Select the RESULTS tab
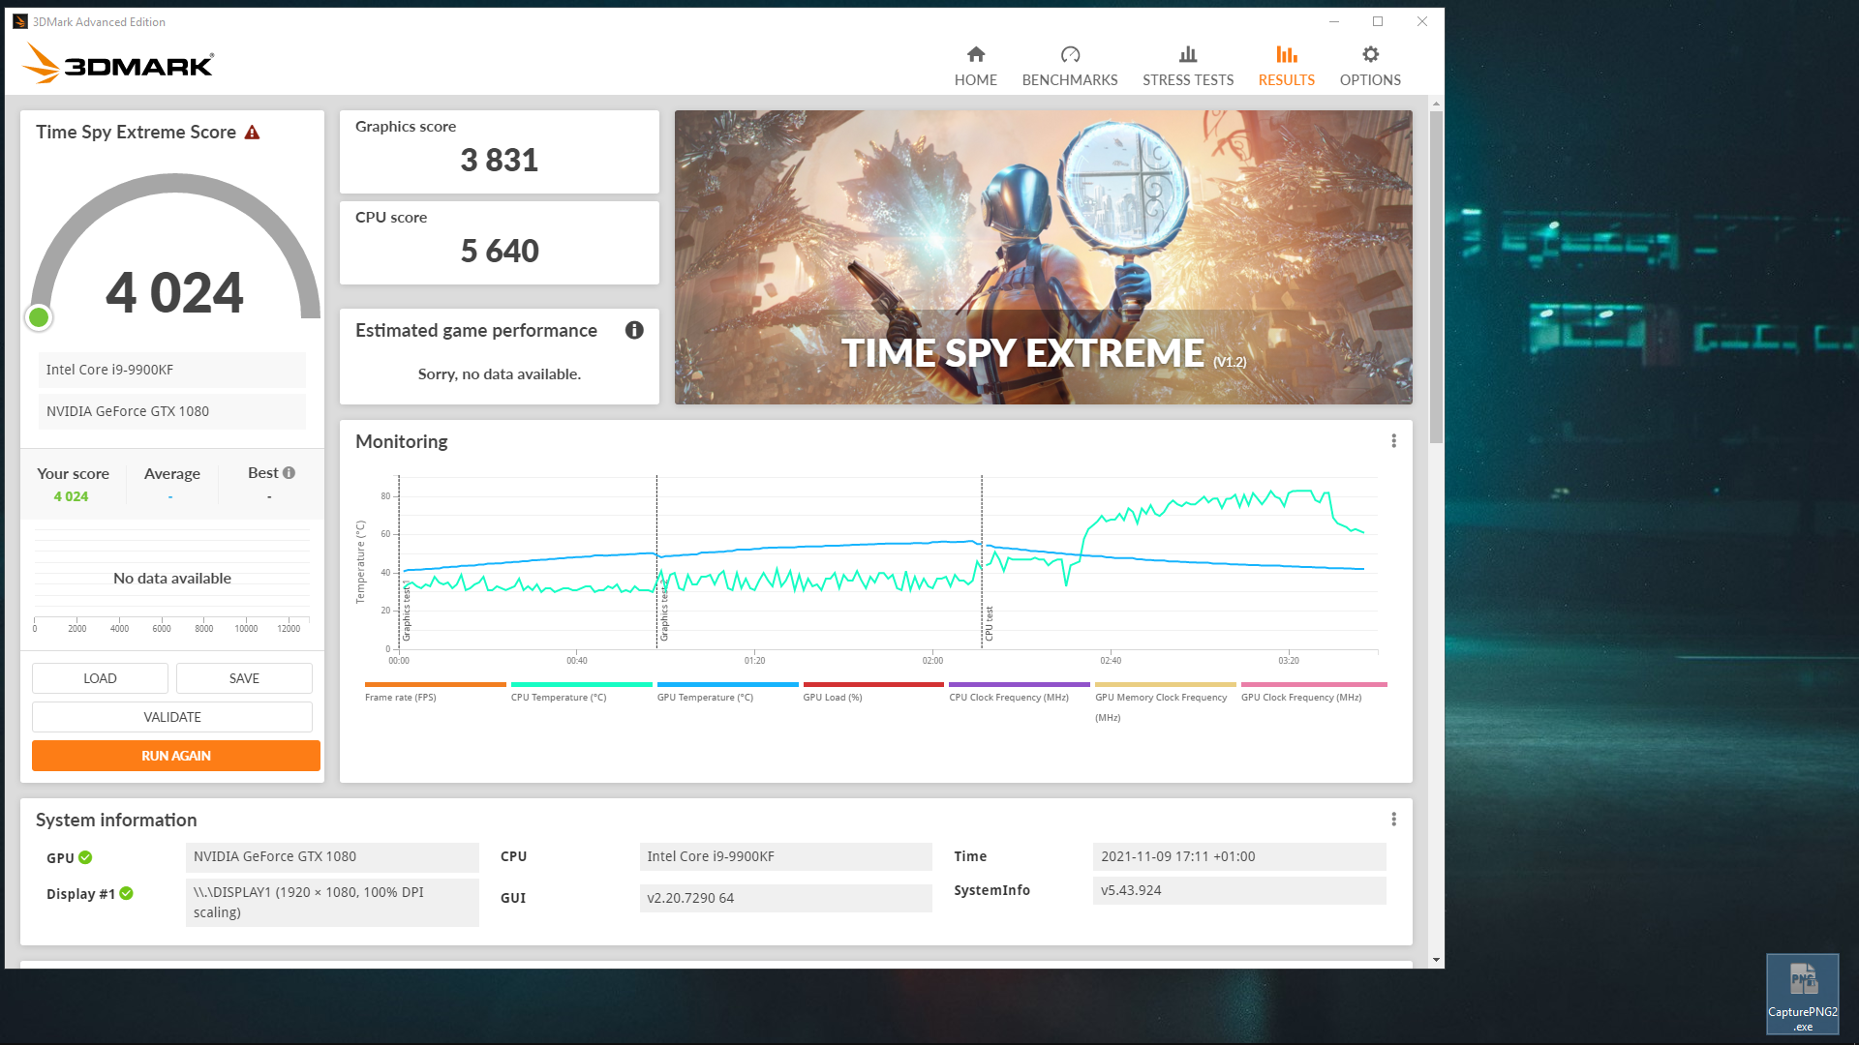This screenshot has height=1045, width=1859. tap(1287, 66)
